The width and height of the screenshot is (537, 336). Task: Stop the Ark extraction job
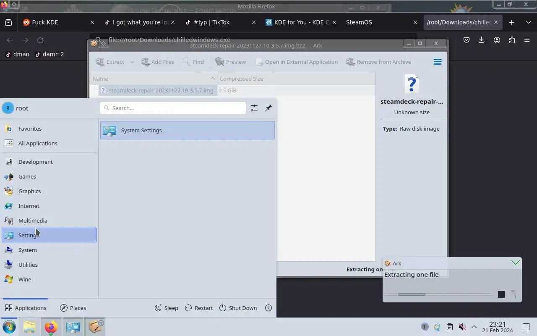pyautogui.click(x=501, y=294)
